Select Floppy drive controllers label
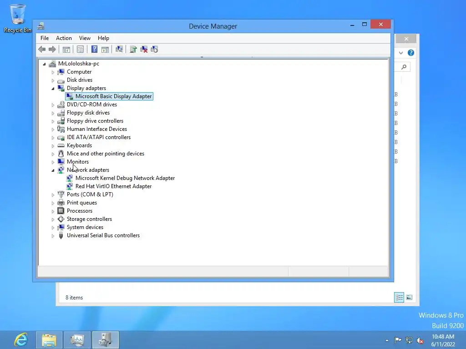 [95, 121]
